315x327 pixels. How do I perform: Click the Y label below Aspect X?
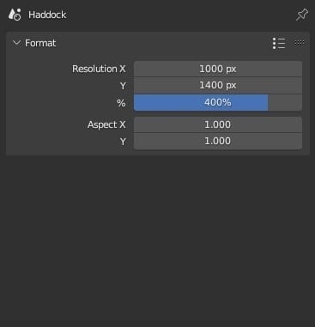(x=123, y=142)
